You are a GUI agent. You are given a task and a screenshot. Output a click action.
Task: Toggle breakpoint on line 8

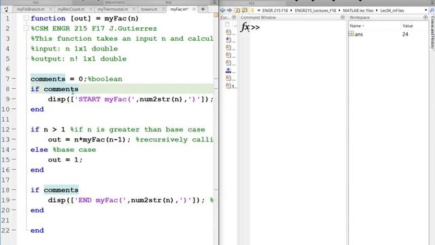click(x=14, y=89)
